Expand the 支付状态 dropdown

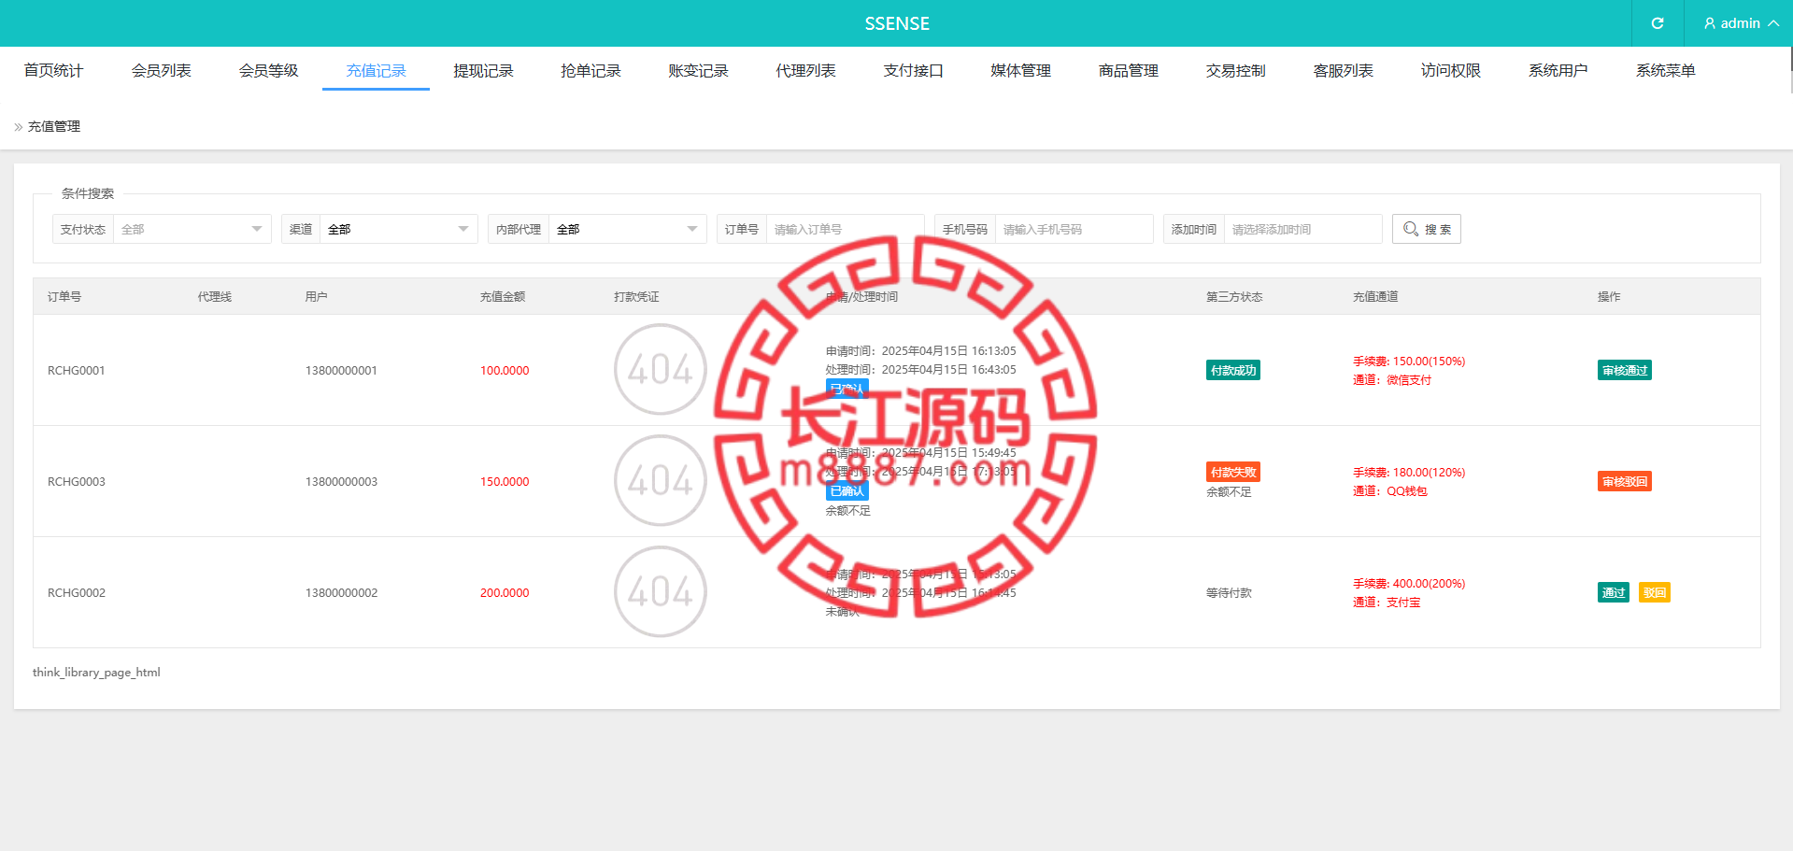tap(192, 229)
